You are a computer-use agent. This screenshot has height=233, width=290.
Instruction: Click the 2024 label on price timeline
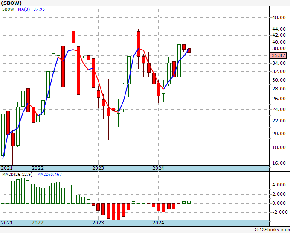click(158, 168)
